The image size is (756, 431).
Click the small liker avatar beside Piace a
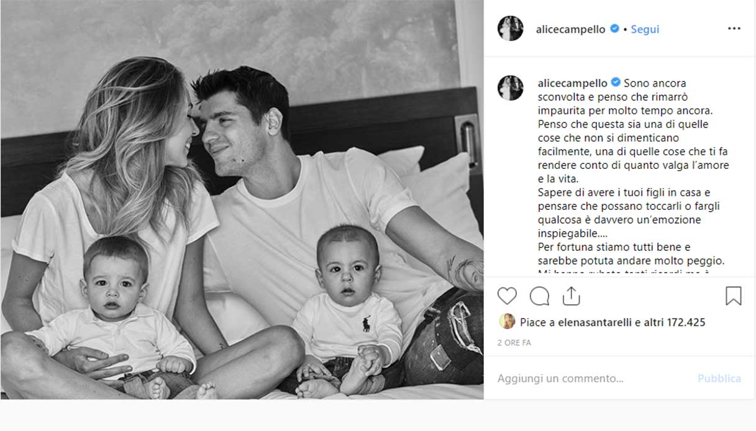(507, 322)
